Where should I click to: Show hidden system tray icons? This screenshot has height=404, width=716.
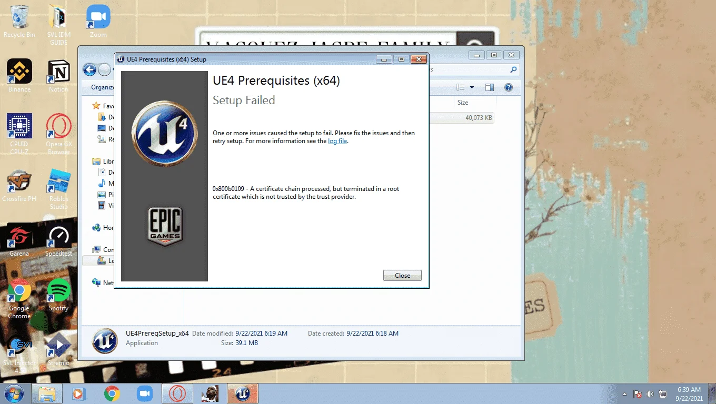pos(625,394)
